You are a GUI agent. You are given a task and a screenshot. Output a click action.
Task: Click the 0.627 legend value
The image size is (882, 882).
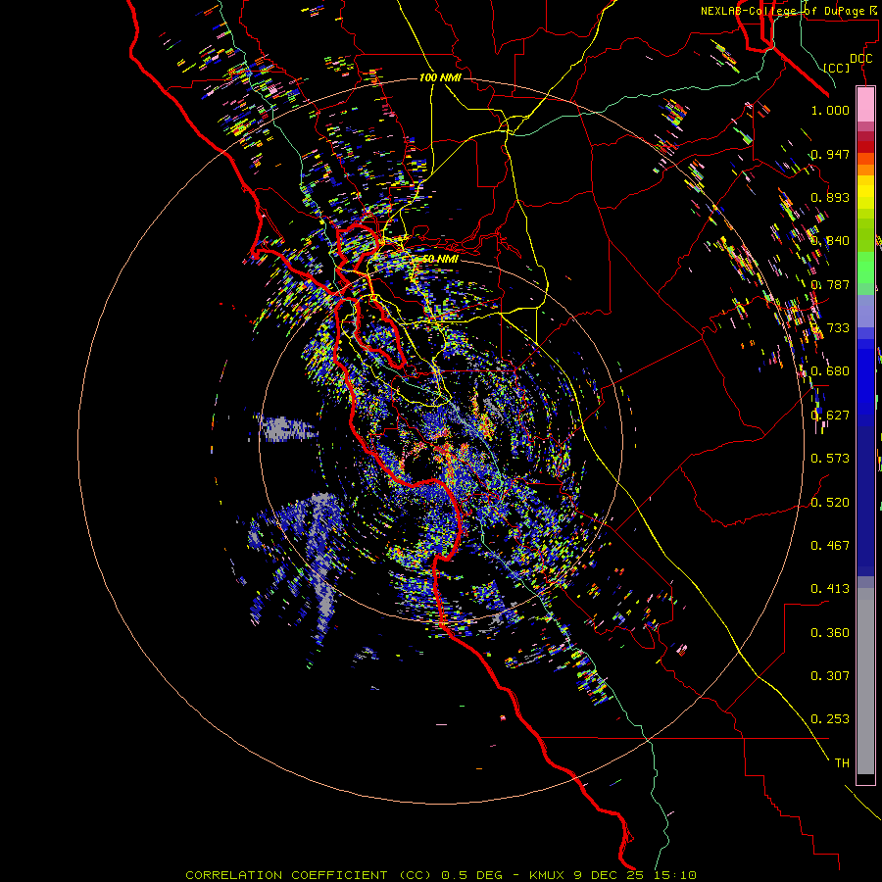(x=830, y=416)
